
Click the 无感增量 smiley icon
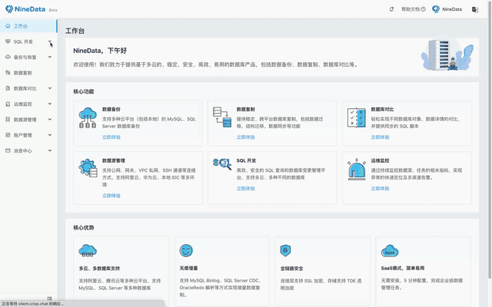click(186, 251)
